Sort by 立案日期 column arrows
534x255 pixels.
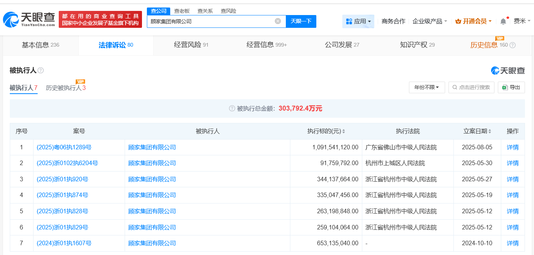(x=490, y=131)
